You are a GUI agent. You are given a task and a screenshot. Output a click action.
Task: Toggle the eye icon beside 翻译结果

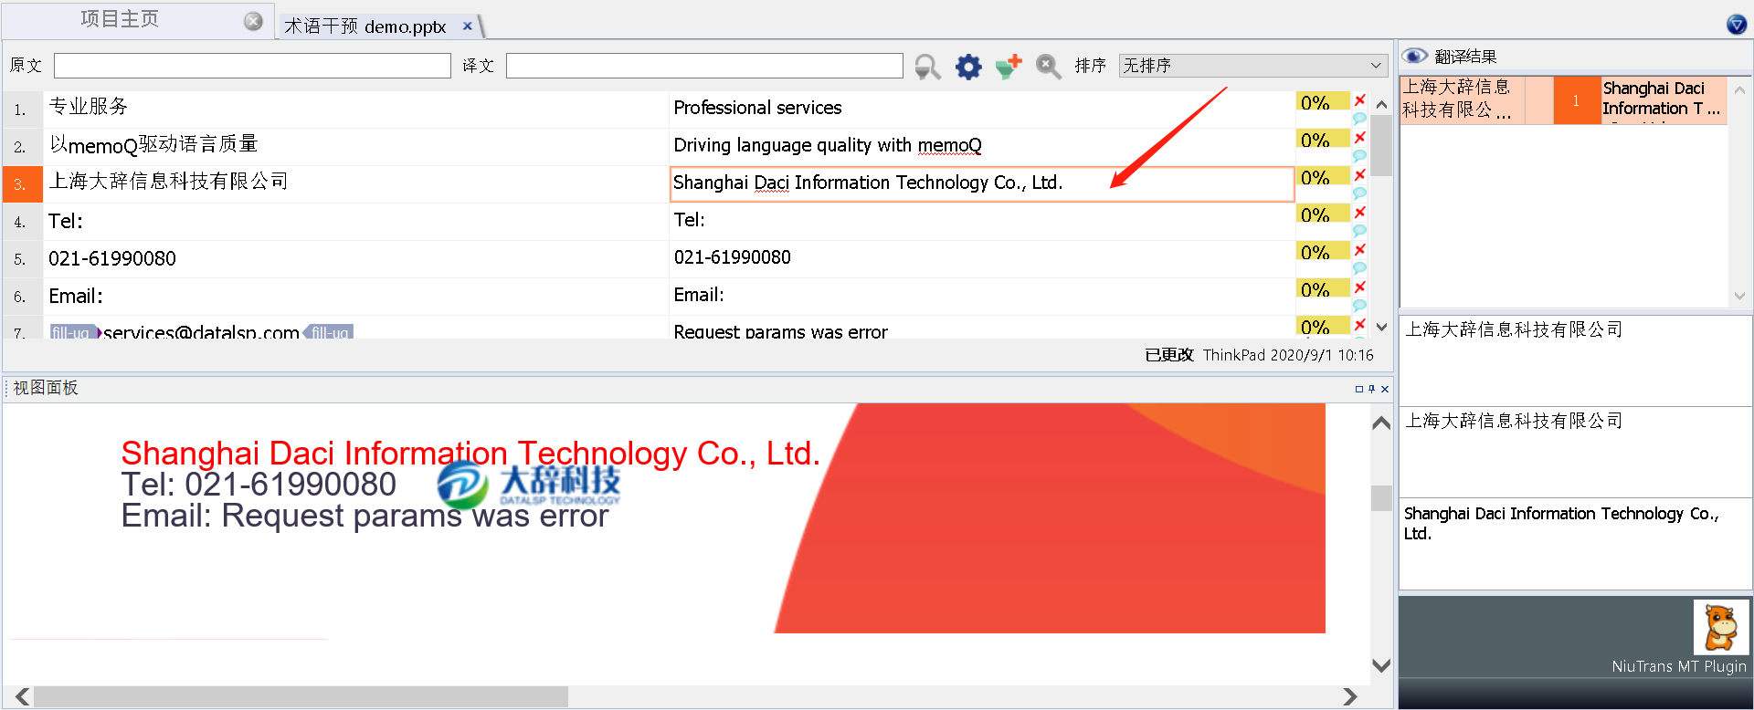[1415, 56]
